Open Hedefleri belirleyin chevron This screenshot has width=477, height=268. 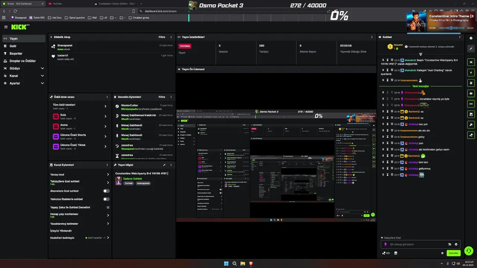(108, 238)
